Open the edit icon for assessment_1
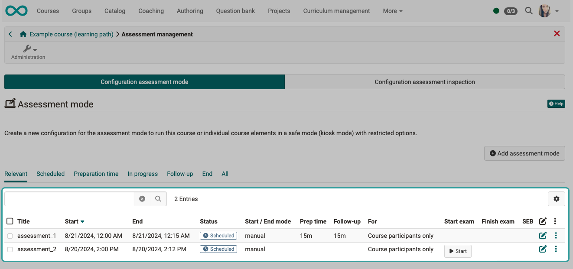The image size is (573, 269). pos(543,236)
